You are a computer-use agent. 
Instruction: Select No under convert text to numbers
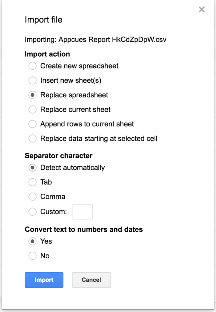point(32,256)
